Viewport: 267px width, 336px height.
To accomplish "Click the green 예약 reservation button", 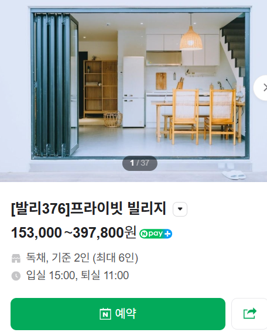I will point(118,314).
